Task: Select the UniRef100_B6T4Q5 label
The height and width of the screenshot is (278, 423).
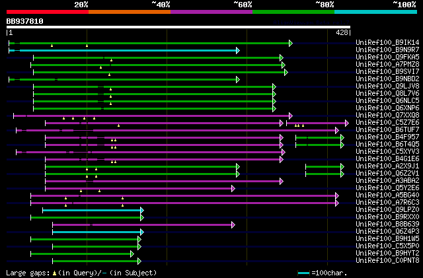Action: pos(387,145)
